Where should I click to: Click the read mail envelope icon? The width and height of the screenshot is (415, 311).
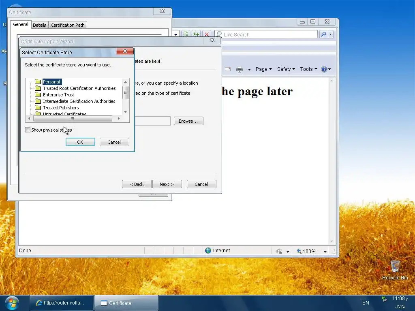pos(228,69)
